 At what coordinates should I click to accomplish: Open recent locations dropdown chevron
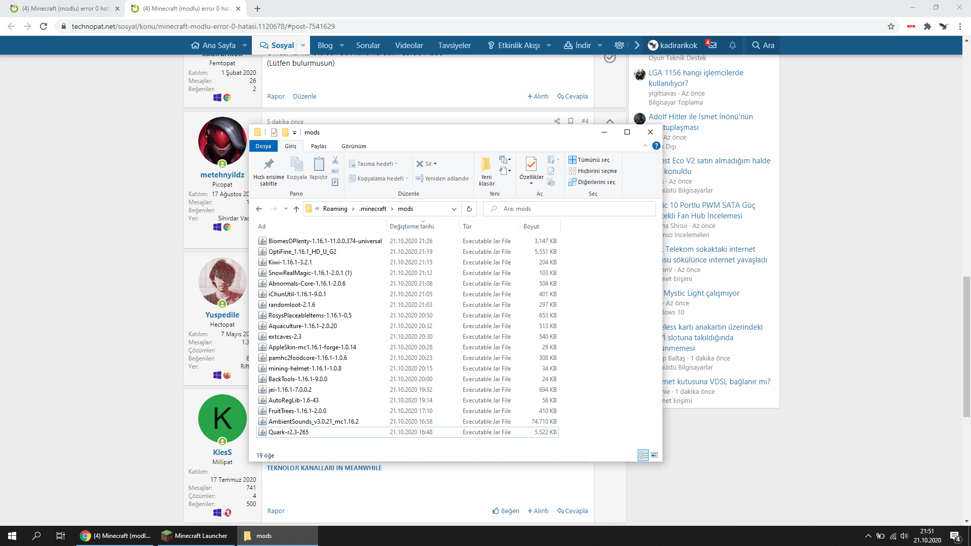tap(286, 209)
